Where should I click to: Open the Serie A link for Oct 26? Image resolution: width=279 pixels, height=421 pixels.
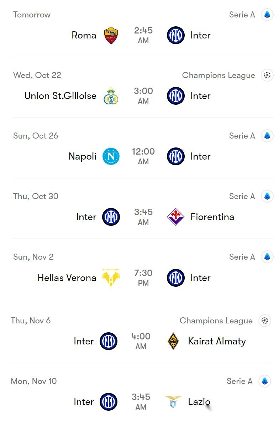click(x=242, y=136)
